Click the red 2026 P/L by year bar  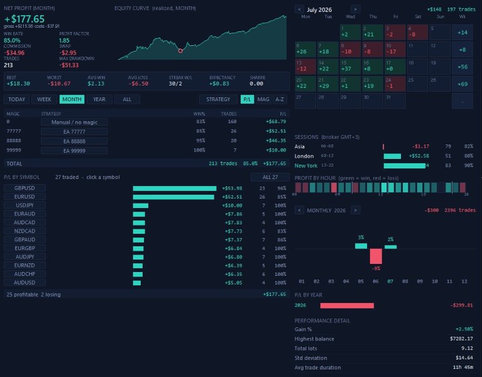click(x=347, y=305)
